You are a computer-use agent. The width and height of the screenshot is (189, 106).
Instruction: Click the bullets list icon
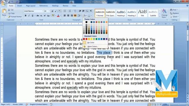coord(65,11)
